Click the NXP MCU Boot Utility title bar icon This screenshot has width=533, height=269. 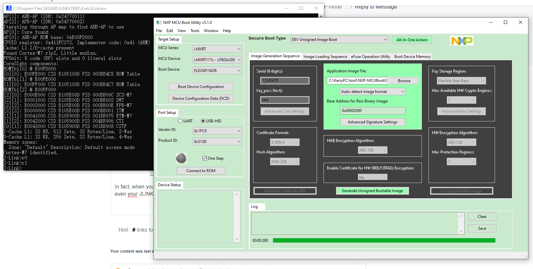tap(159, 22)
